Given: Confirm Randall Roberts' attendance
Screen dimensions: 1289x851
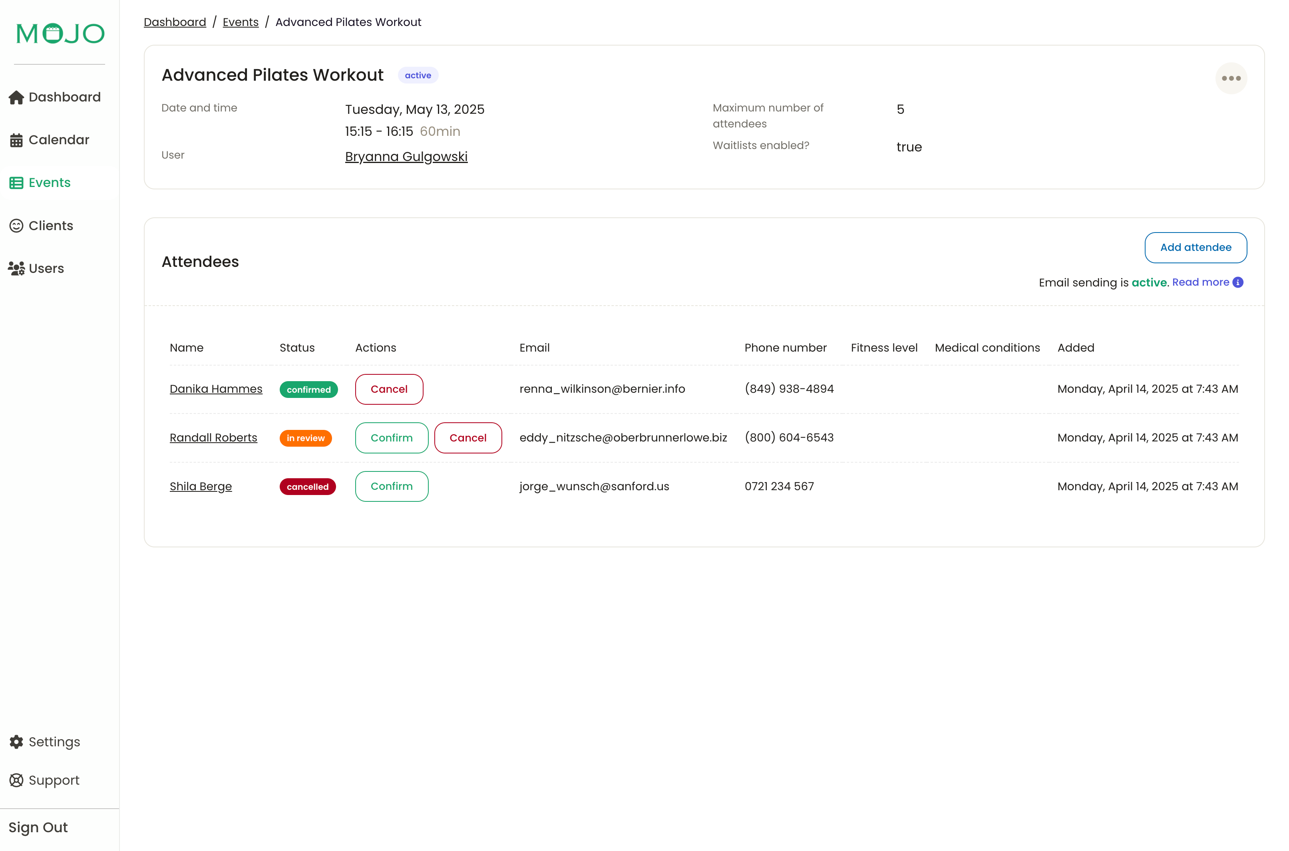Looking at the screenshot, I should tap(391, 438).
